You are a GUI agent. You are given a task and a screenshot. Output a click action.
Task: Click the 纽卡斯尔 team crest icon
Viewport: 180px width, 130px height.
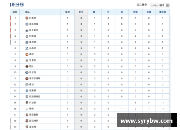coord(27,30)
